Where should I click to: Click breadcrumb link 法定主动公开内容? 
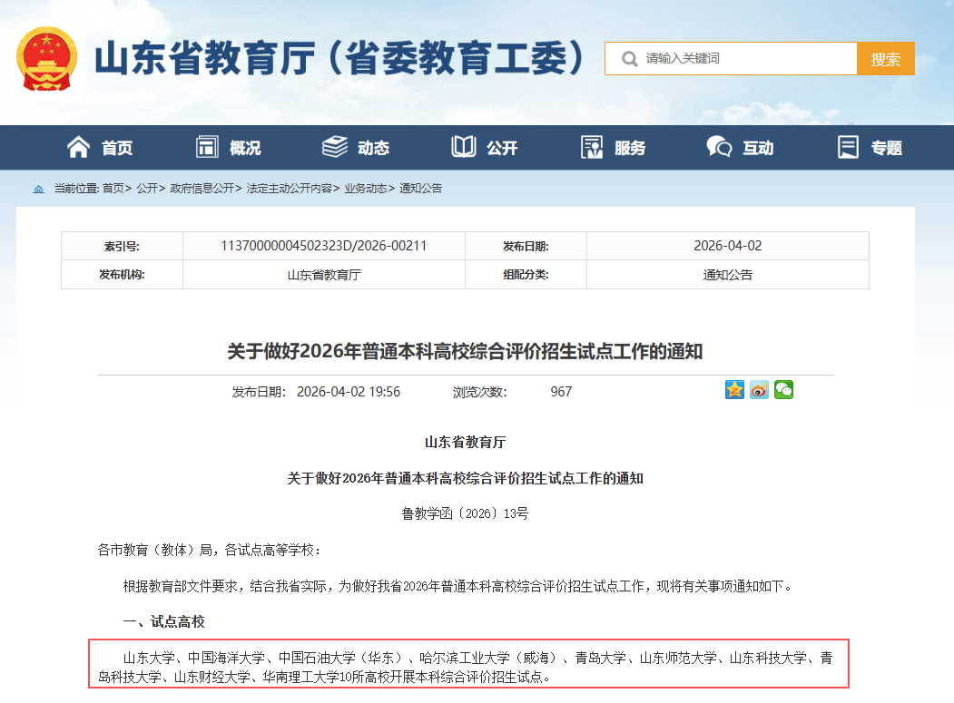click(289, 189)
